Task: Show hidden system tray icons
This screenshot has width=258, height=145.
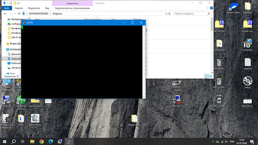Action: click(213, 142)
